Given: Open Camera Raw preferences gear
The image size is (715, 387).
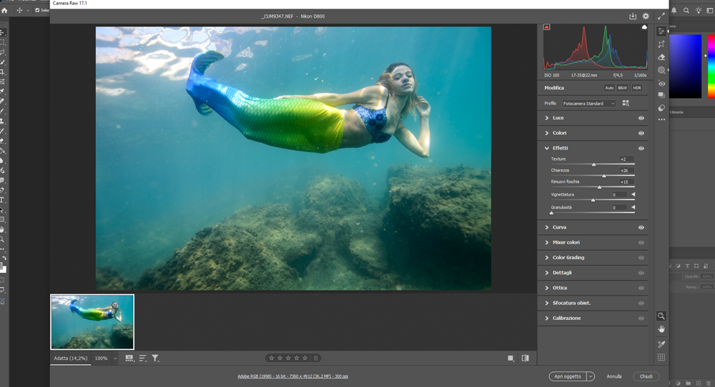Looking at the screenshot, I should [x=646, y=16].
